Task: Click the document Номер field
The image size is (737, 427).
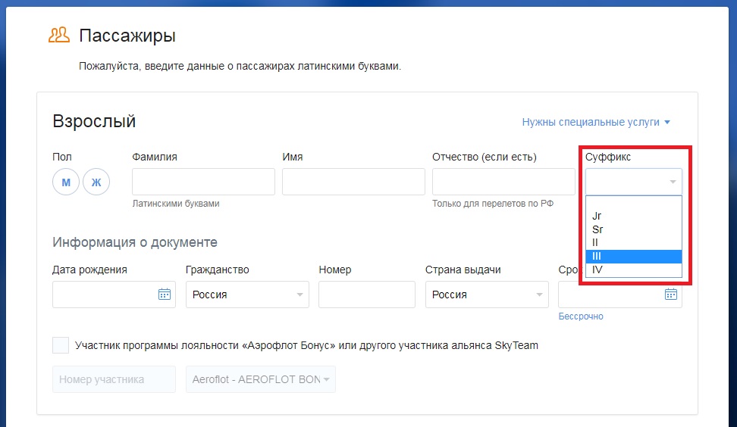Action: [366, 295]
